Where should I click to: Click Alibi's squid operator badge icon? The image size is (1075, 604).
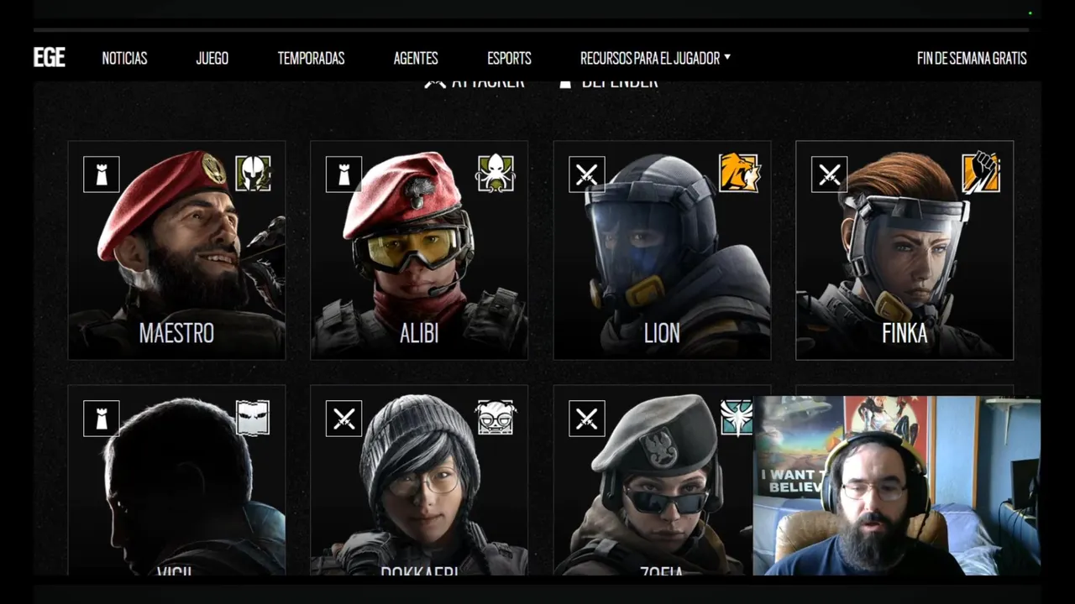[x=496, y=174]
